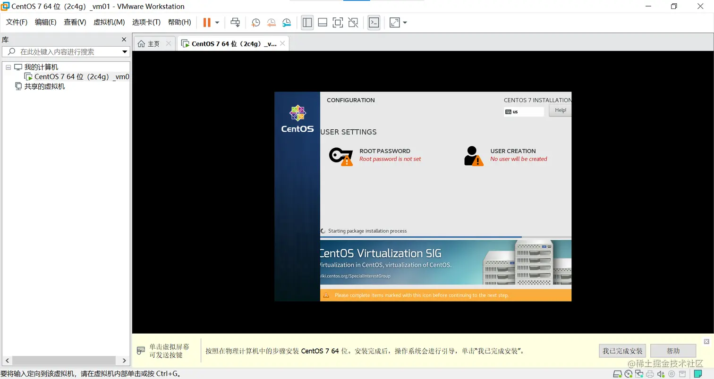
Task: Click the CentOS Virtualization SIG banner
Action: coord(446,263)
